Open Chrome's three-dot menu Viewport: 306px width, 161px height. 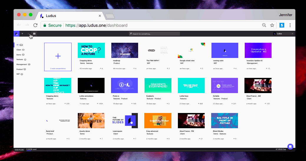coord(290,25)
